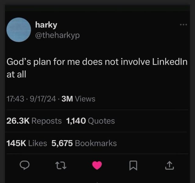Open harky's round profile avatar
Image resolution: width=195 pixels, height=183 pixels.
click(19, 29)
